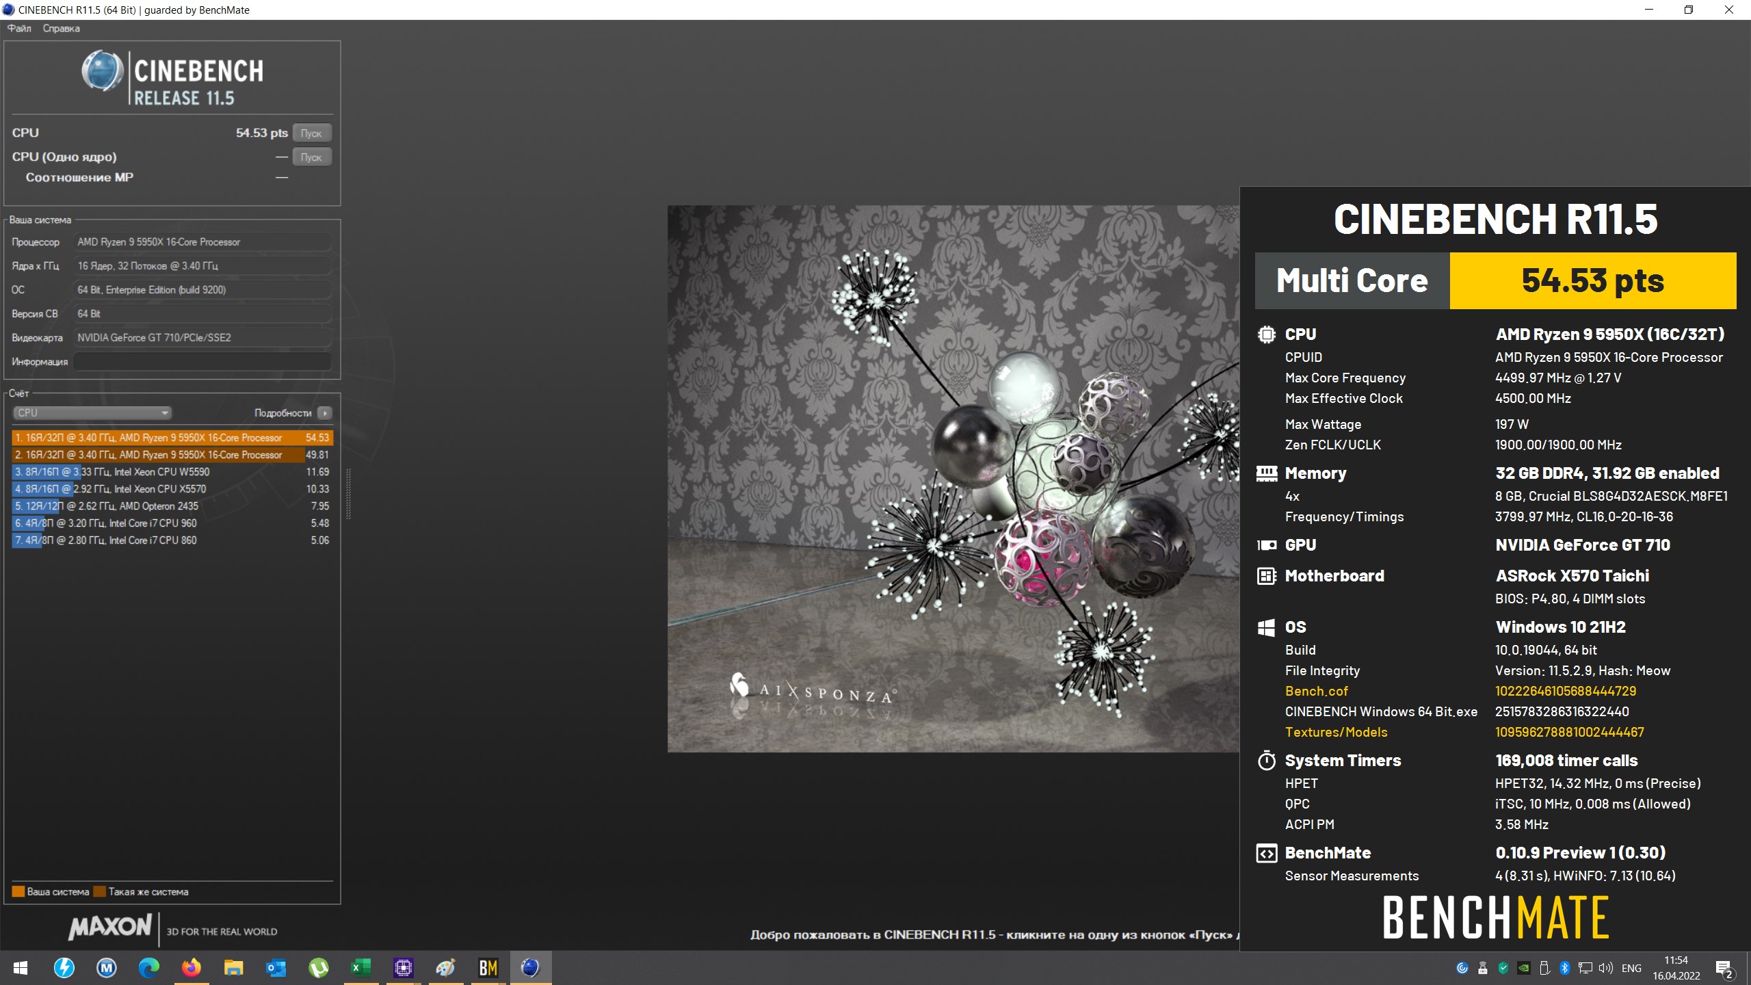Open the Справка menu
The height and width of the screenshot is (985, 1751).
pyautogui.click(x=61, y=28)
